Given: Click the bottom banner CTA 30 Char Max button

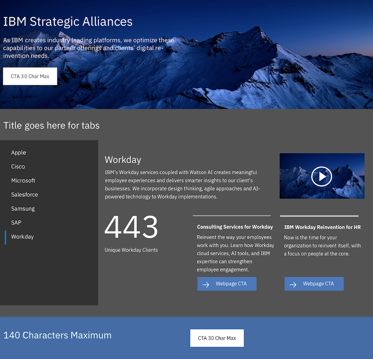Looking at the screenshot, I should click(x=217, y=338).
